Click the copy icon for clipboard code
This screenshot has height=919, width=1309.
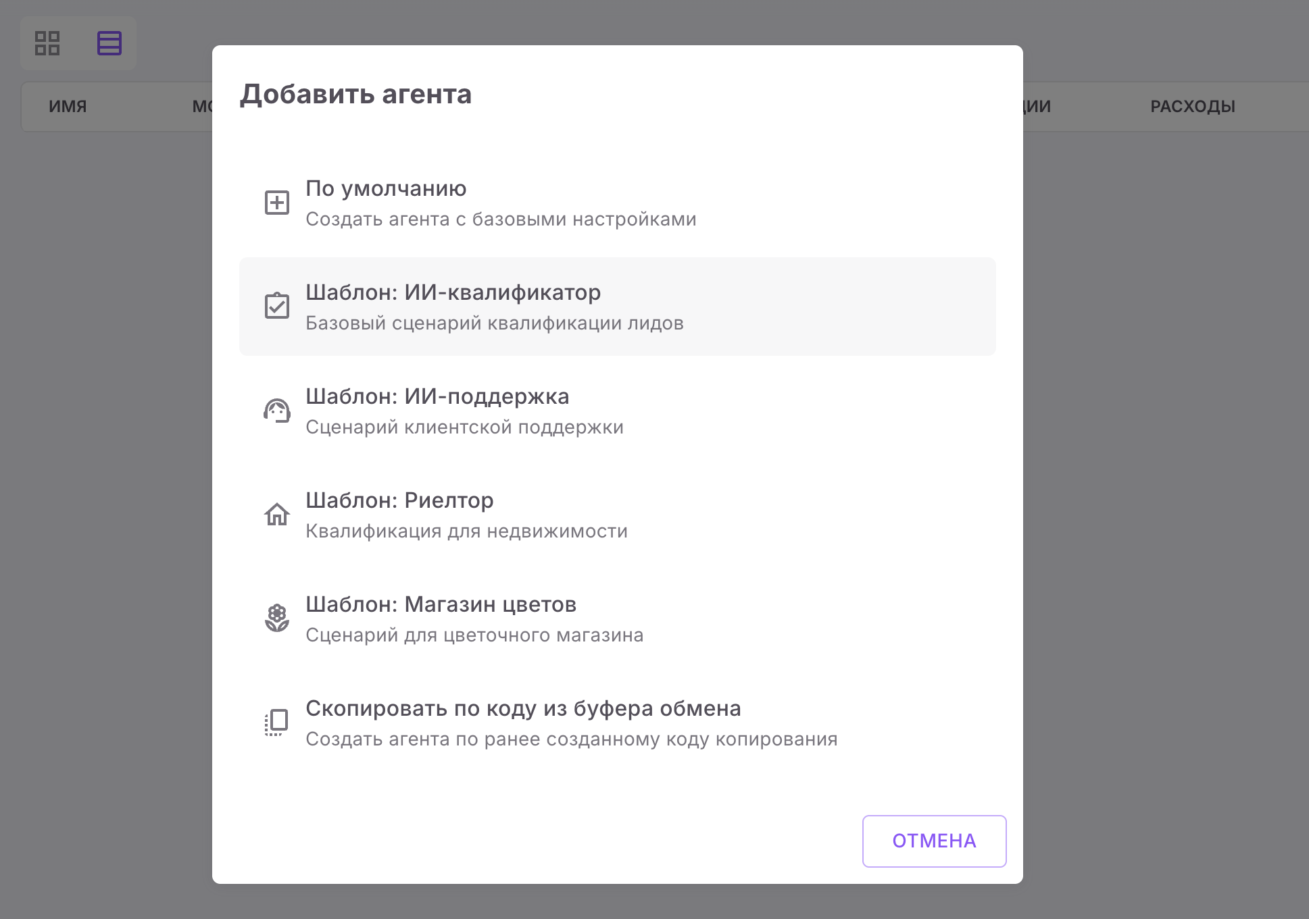[276, 723]
